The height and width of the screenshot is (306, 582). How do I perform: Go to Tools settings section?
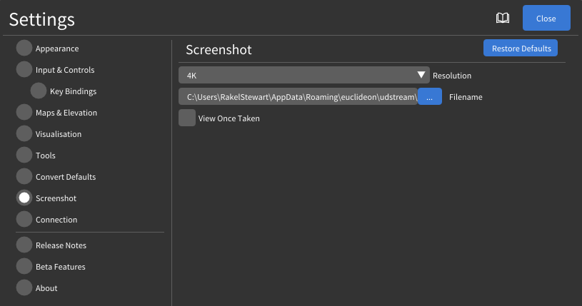[x=24, y=155]
